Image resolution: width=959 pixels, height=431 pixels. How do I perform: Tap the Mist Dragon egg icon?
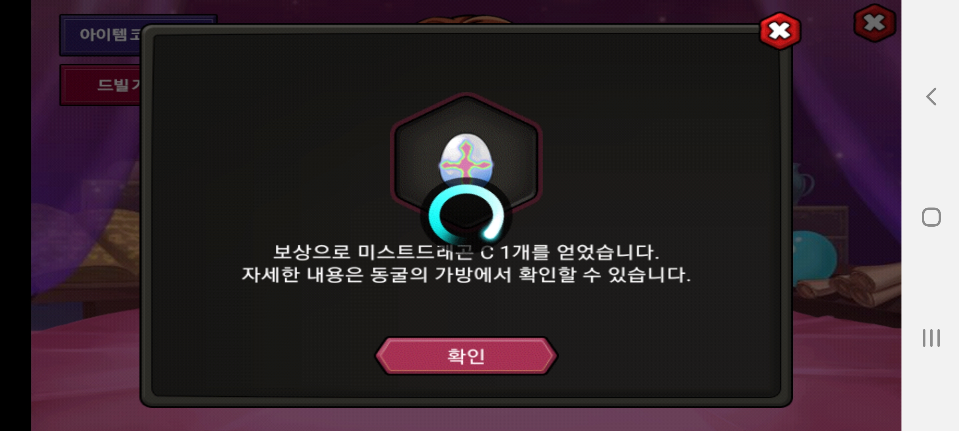click(x=466, y=160)
